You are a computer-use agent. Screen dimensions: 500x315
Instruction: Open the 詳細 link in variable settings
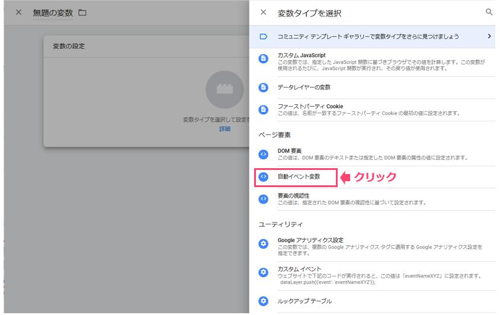pyautogui.click(x=225, y=129)
